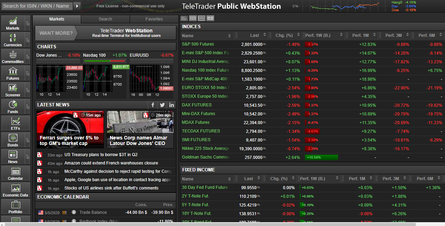This screenshot has height=226, width=445.
Task: Open the Screener tool in the sidebar
Action: tap(13, 90)
